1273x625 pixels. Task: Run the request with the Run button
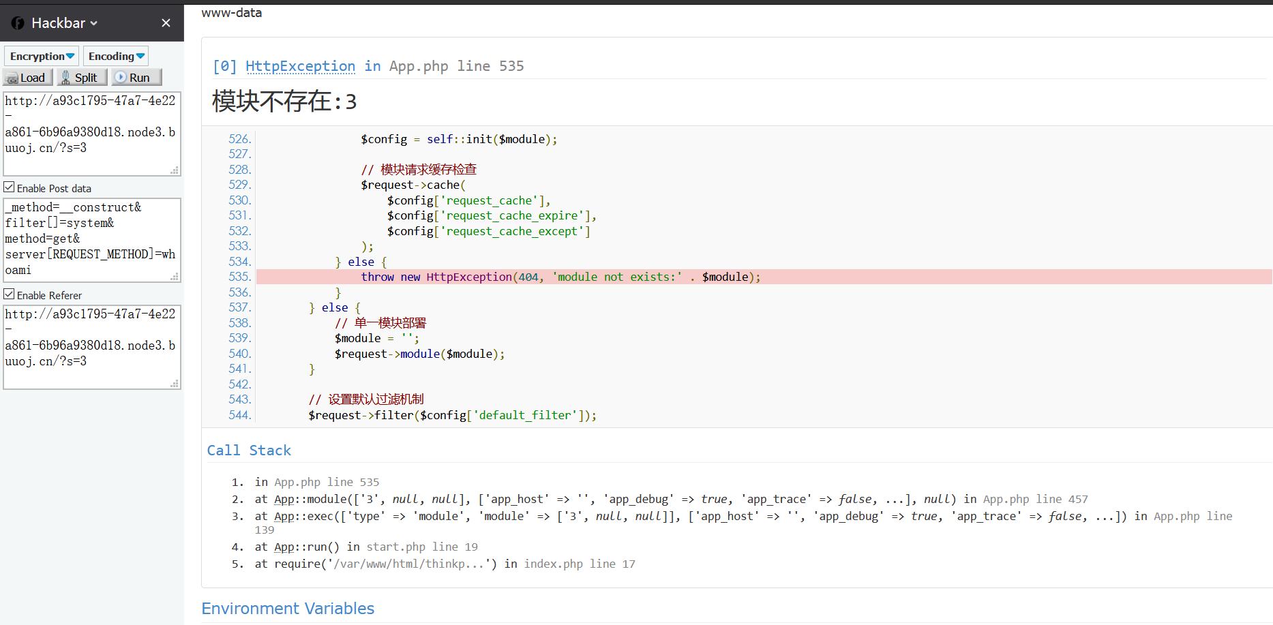tap(136, 77)
